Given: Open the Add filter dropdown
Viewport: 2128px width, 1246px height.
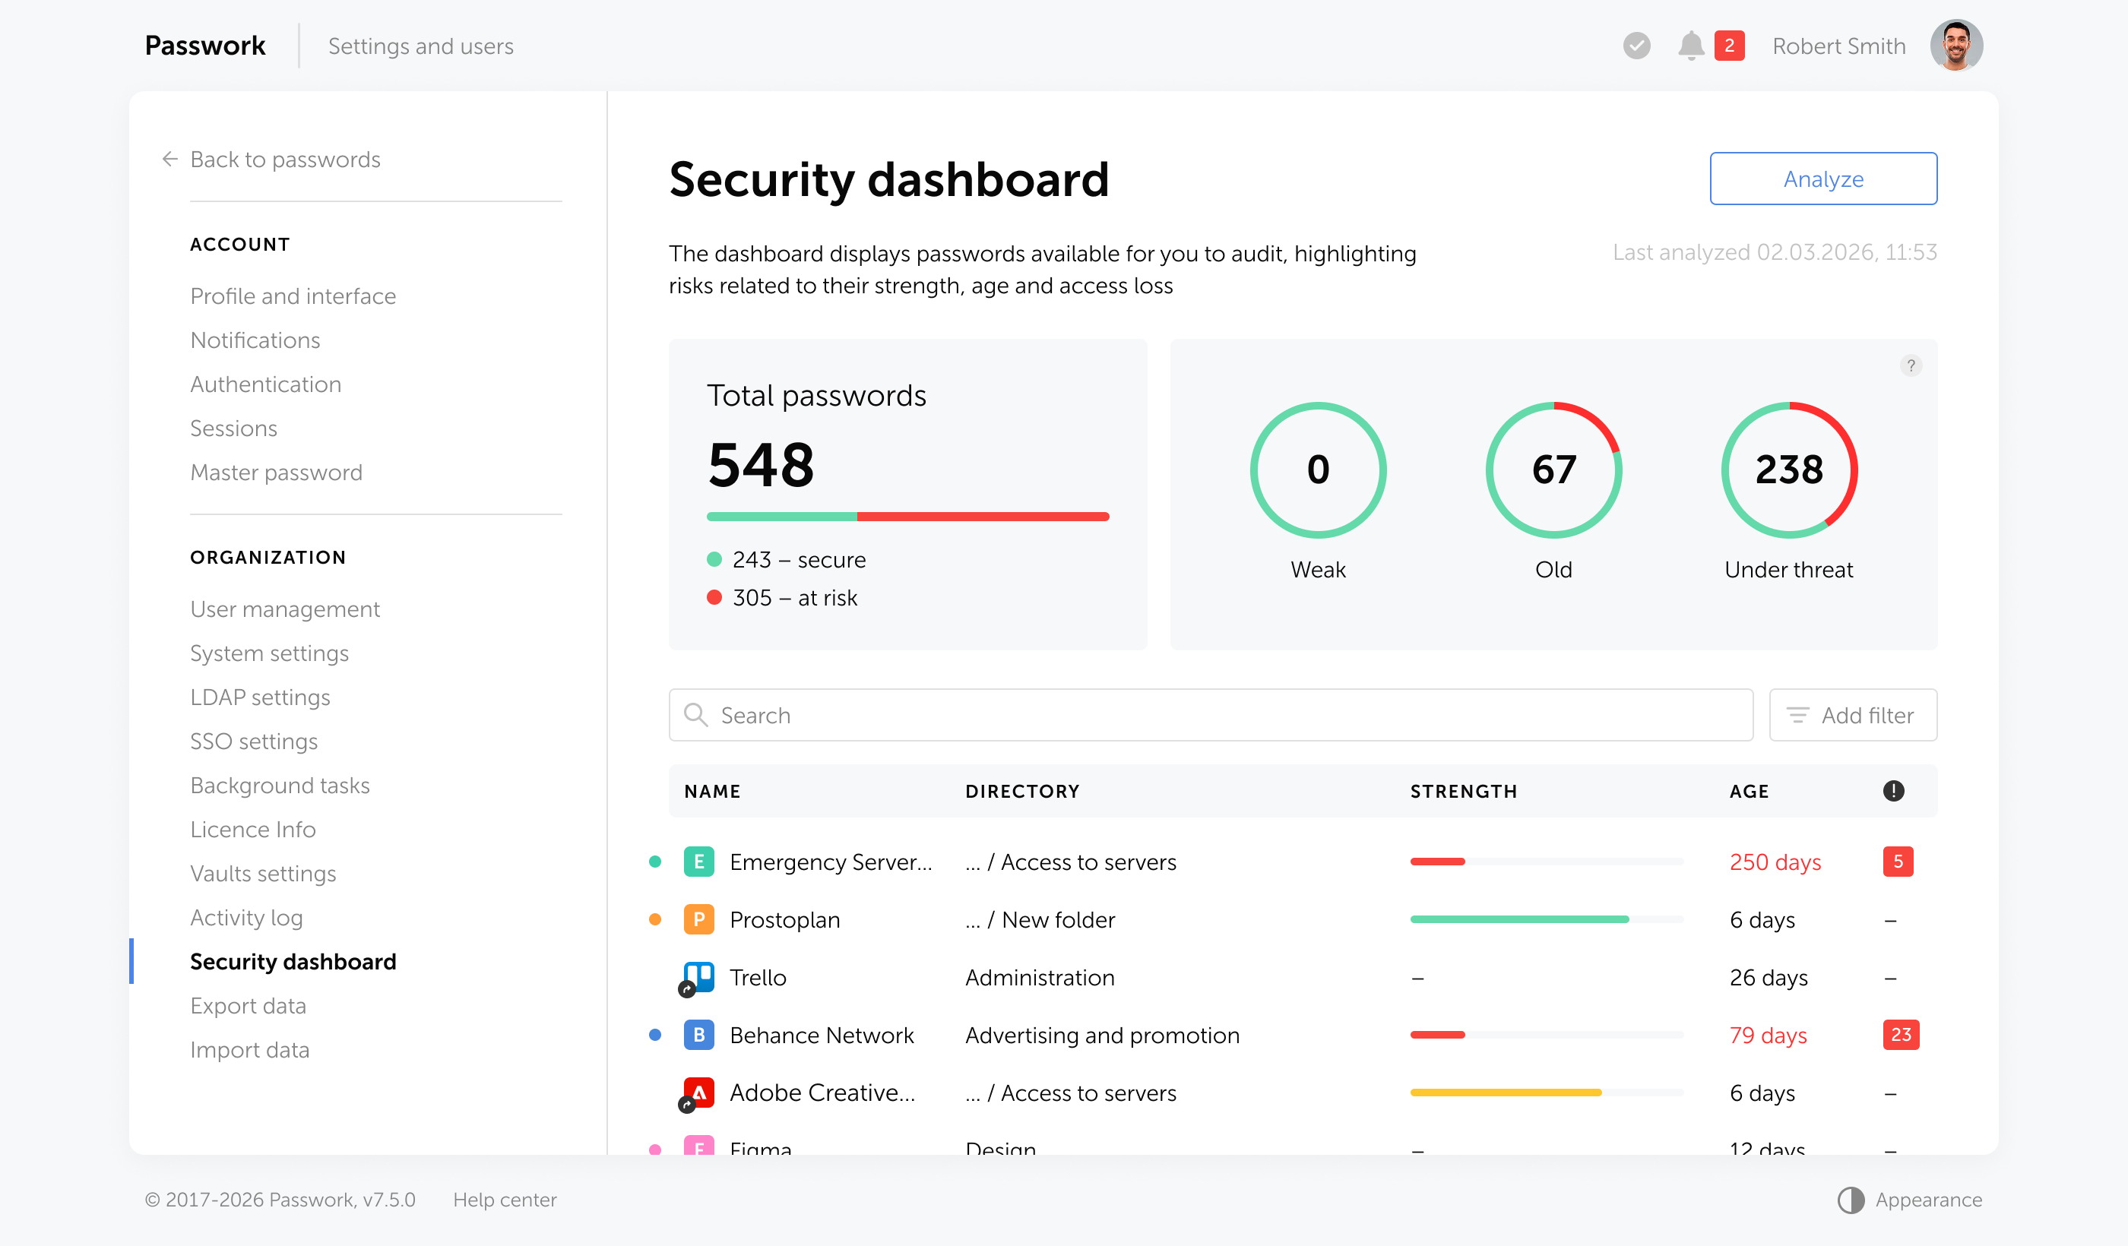Looking at the screenshot, I should tap(1853, 715).
